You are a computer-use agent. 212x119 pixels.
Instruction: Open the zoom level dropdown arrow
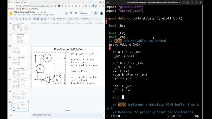32,19
